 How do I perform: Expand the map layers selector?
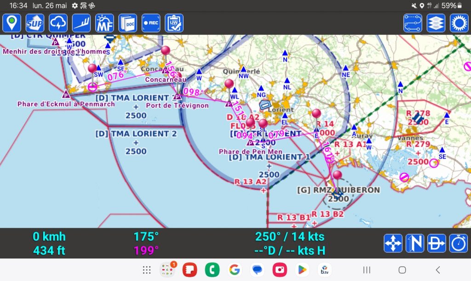436,23
